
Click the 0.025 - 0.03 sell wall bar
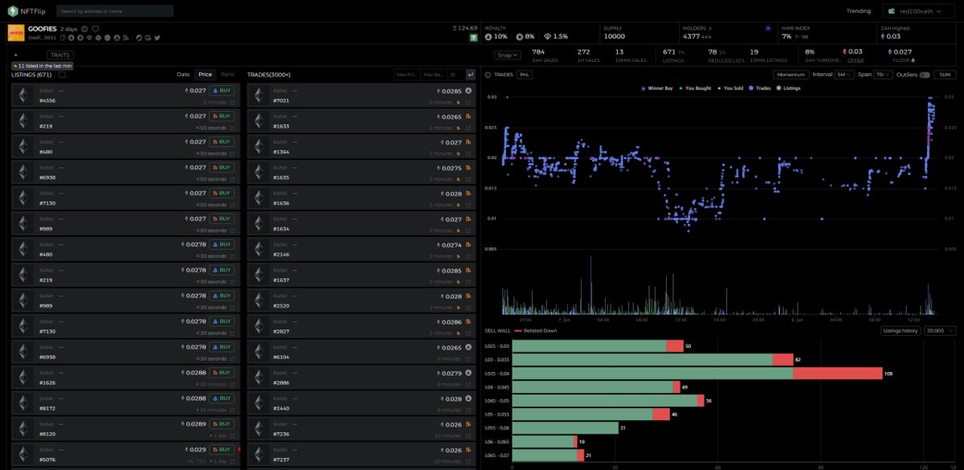click(598, 345)
